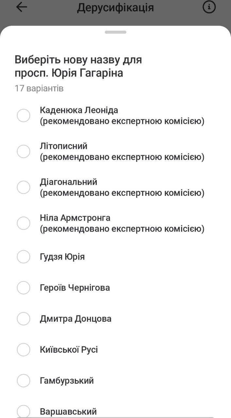This screenshot has width=231, height=418.
Task: Tap the Ніла Армстронга option label
Action: point(75,218)
